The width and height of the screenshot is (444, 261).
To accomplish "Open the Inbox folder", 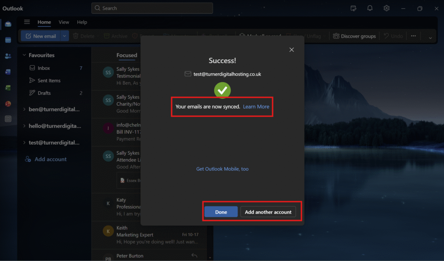I will [55, 68].
